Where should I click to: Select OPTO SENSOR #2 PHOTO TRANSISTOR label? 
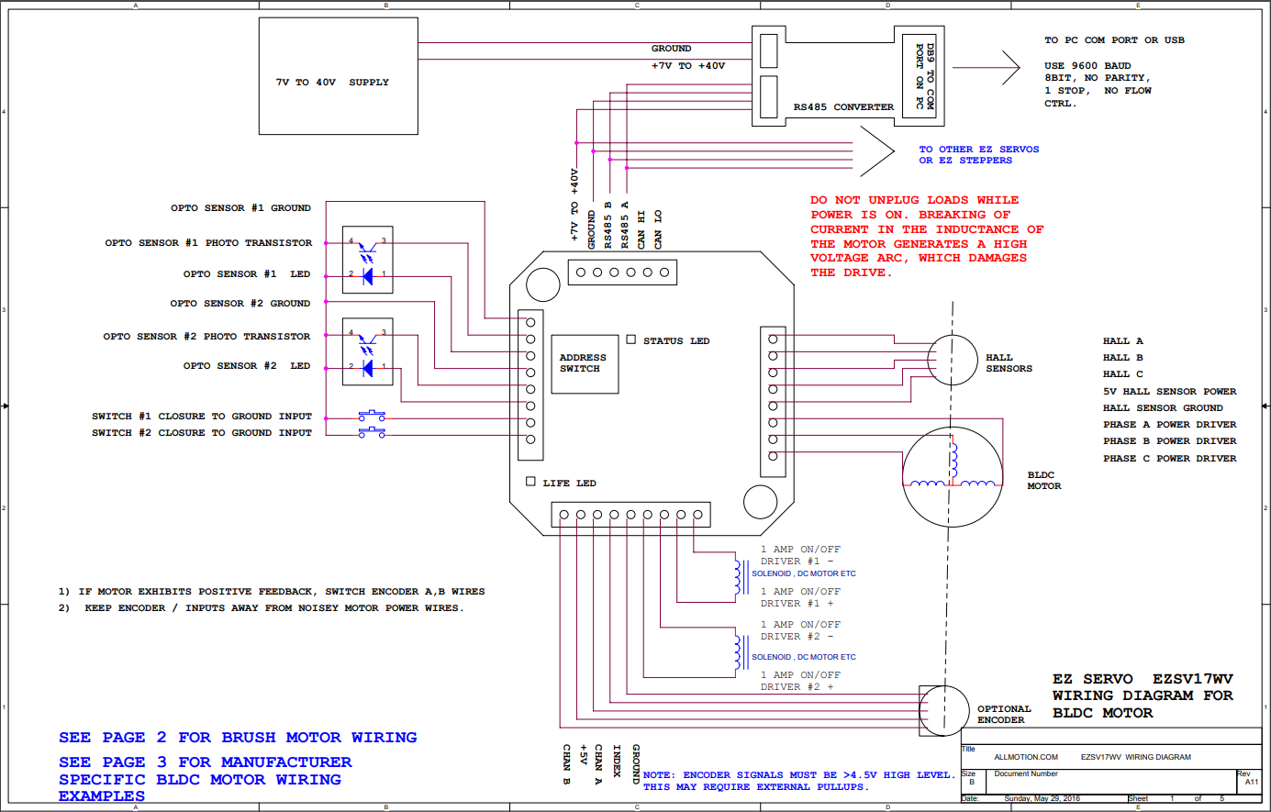[206, 337]
